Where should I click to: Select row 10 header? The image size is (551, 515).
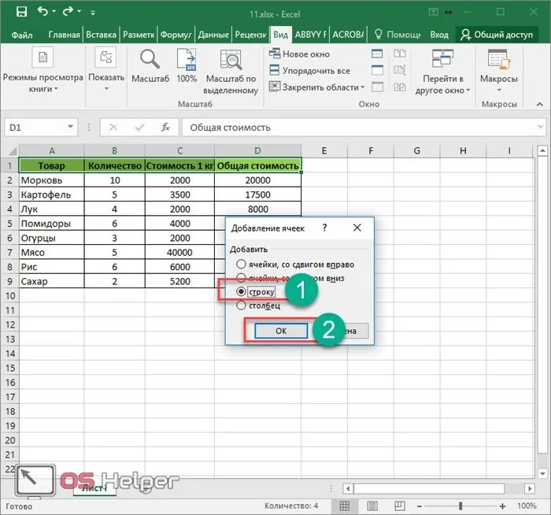(10, 295)
